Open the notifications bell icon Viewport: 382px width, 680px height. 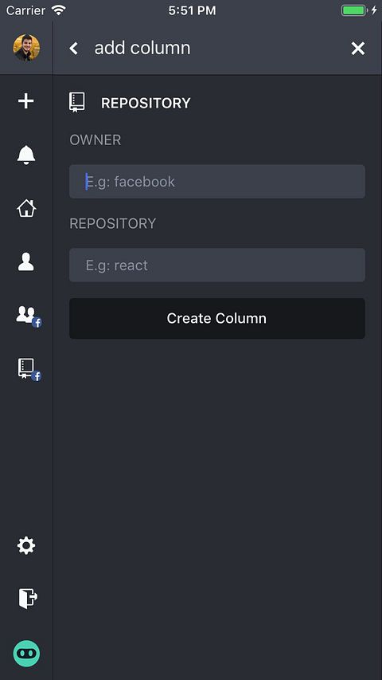[x=26, y=155]
